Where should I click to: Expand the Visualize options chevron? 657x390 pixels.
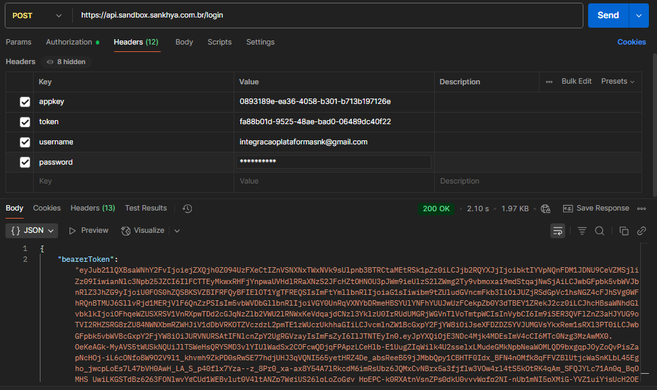(x=177, y=231)
